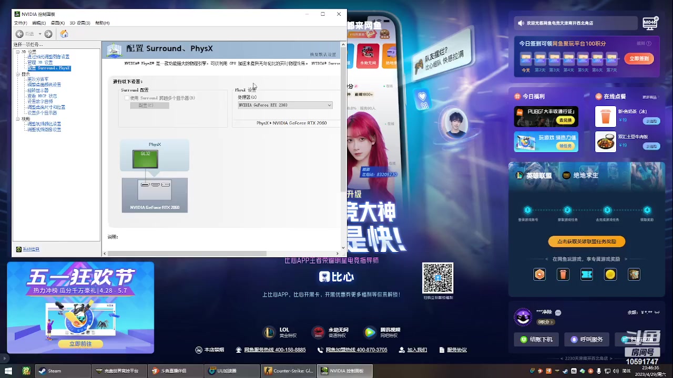Click the 配置(C) button

click(x=150, y=106)
